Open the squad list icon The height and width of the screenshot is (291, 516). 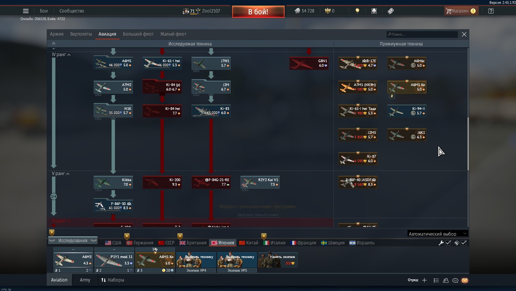point(436,280)
